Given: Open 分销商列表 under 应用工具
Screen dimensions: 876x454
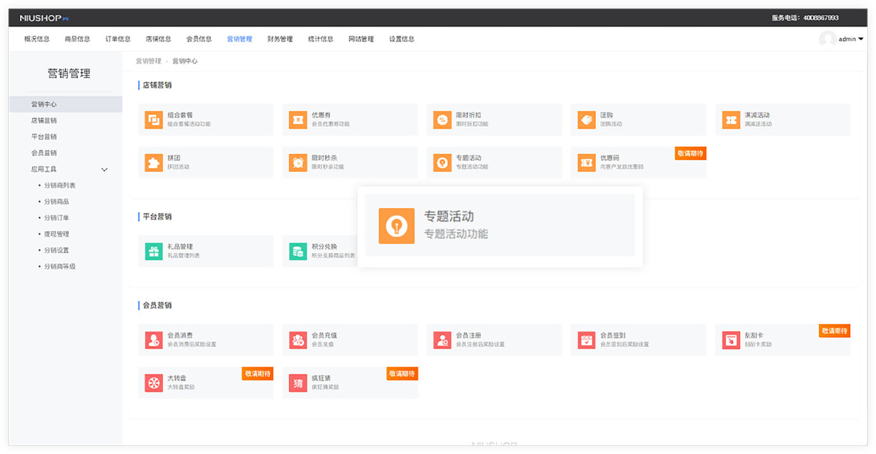Looking at the screenshot, I should 59,185.
